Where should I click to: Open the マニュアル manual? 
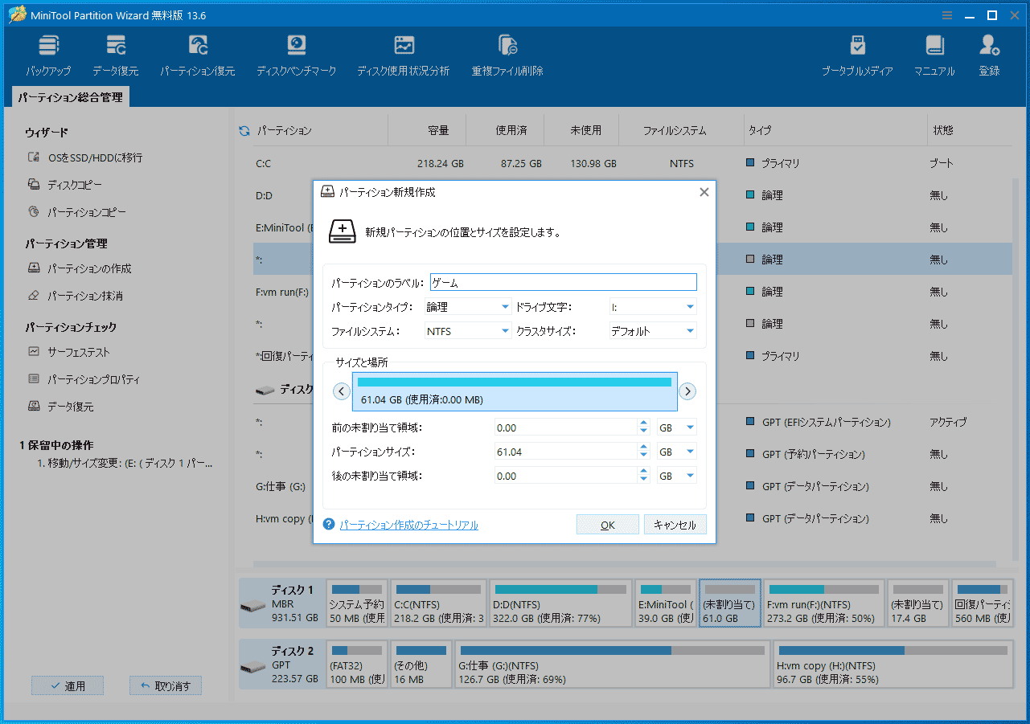tap(934, 55)
